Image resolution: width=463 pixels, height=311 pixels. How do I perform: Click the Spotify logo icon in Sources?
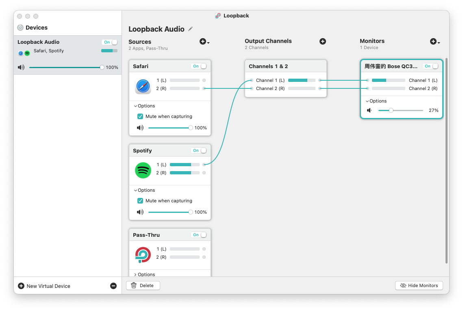(x=143, y=170)
